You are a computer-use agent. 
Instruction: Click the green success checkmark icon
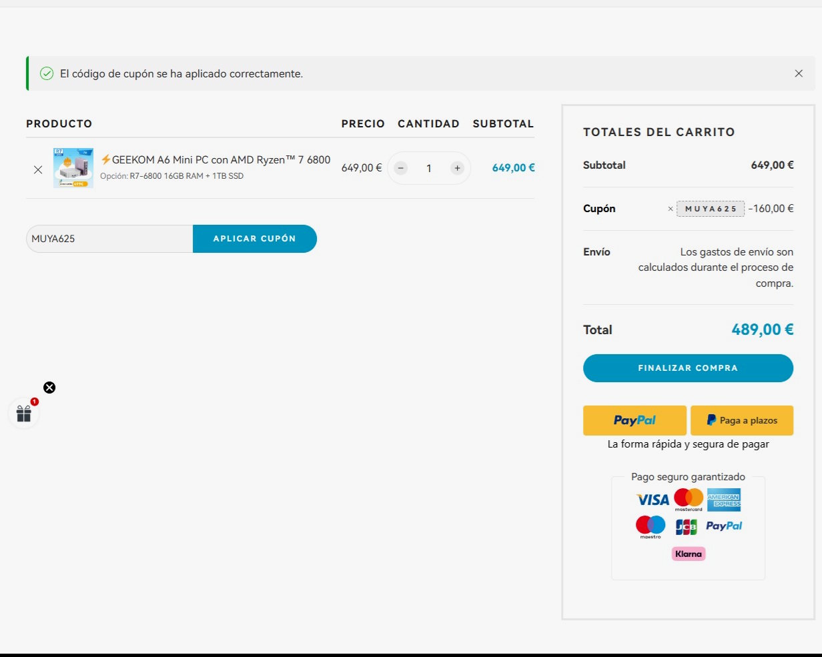pyautogui.click(x=47, y=73)
